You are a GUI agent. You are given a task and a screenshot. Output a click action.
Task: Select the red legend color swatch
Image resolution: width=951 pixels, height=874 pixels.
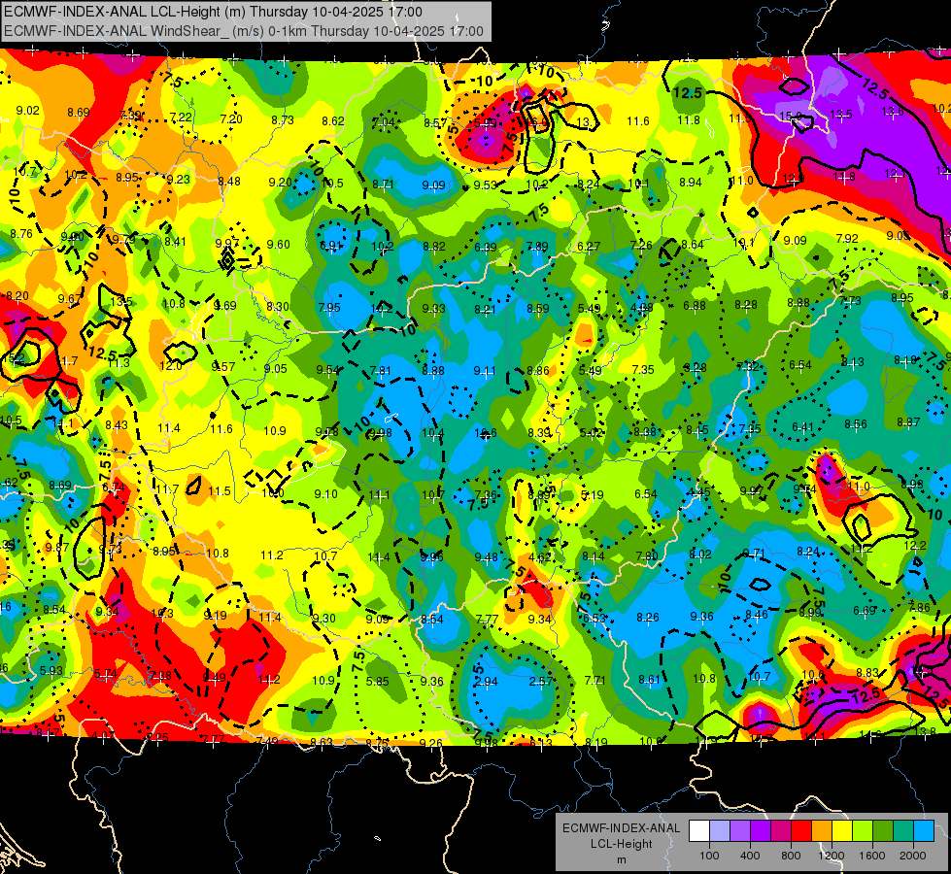(801, 831)
